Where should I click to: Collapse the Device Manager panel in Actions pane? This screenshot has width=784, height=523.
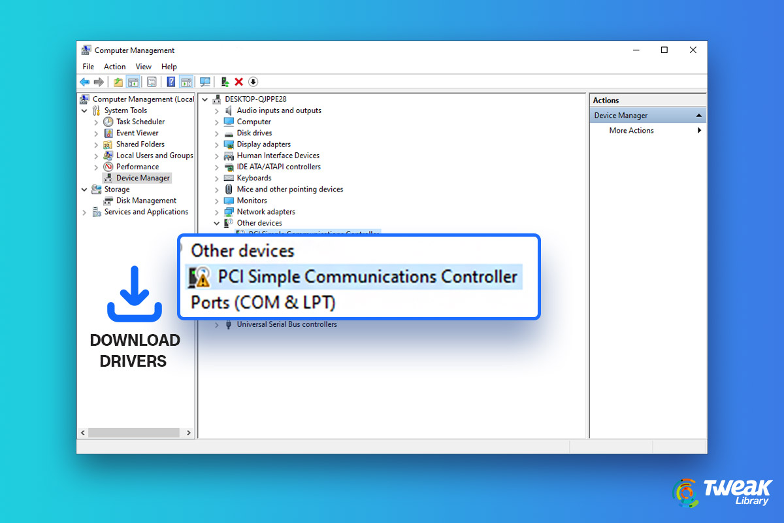pyautogui.click(x=699, y=114)
